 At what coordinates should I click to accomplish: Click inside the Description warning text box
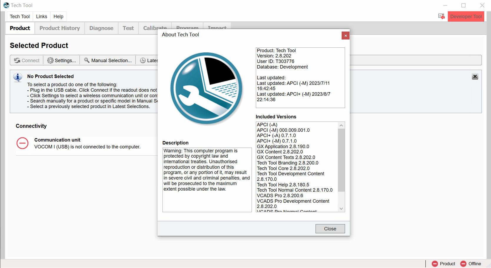pos(207,180)
